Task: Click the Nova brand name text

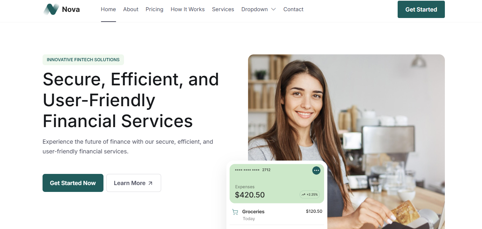Action: point(71,9)
